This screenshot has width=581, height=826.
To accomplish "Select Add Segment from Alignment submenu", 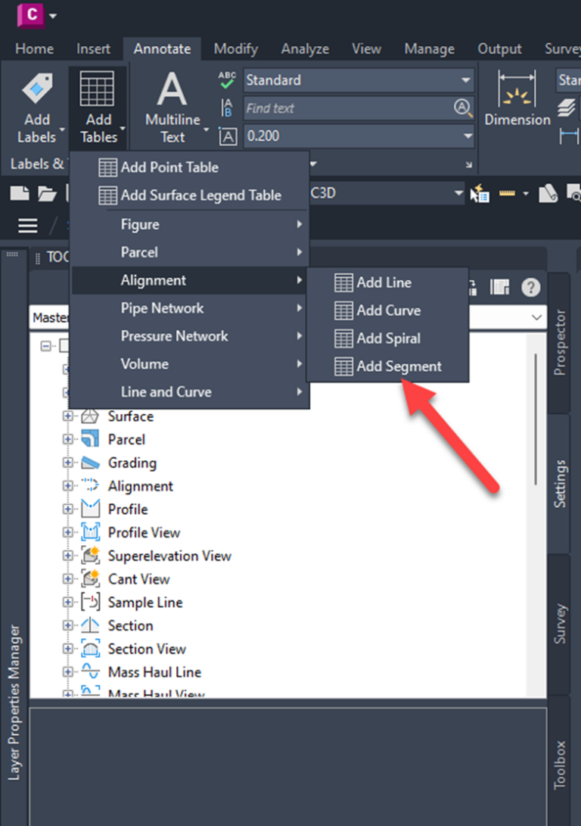I will click(388, 366).
